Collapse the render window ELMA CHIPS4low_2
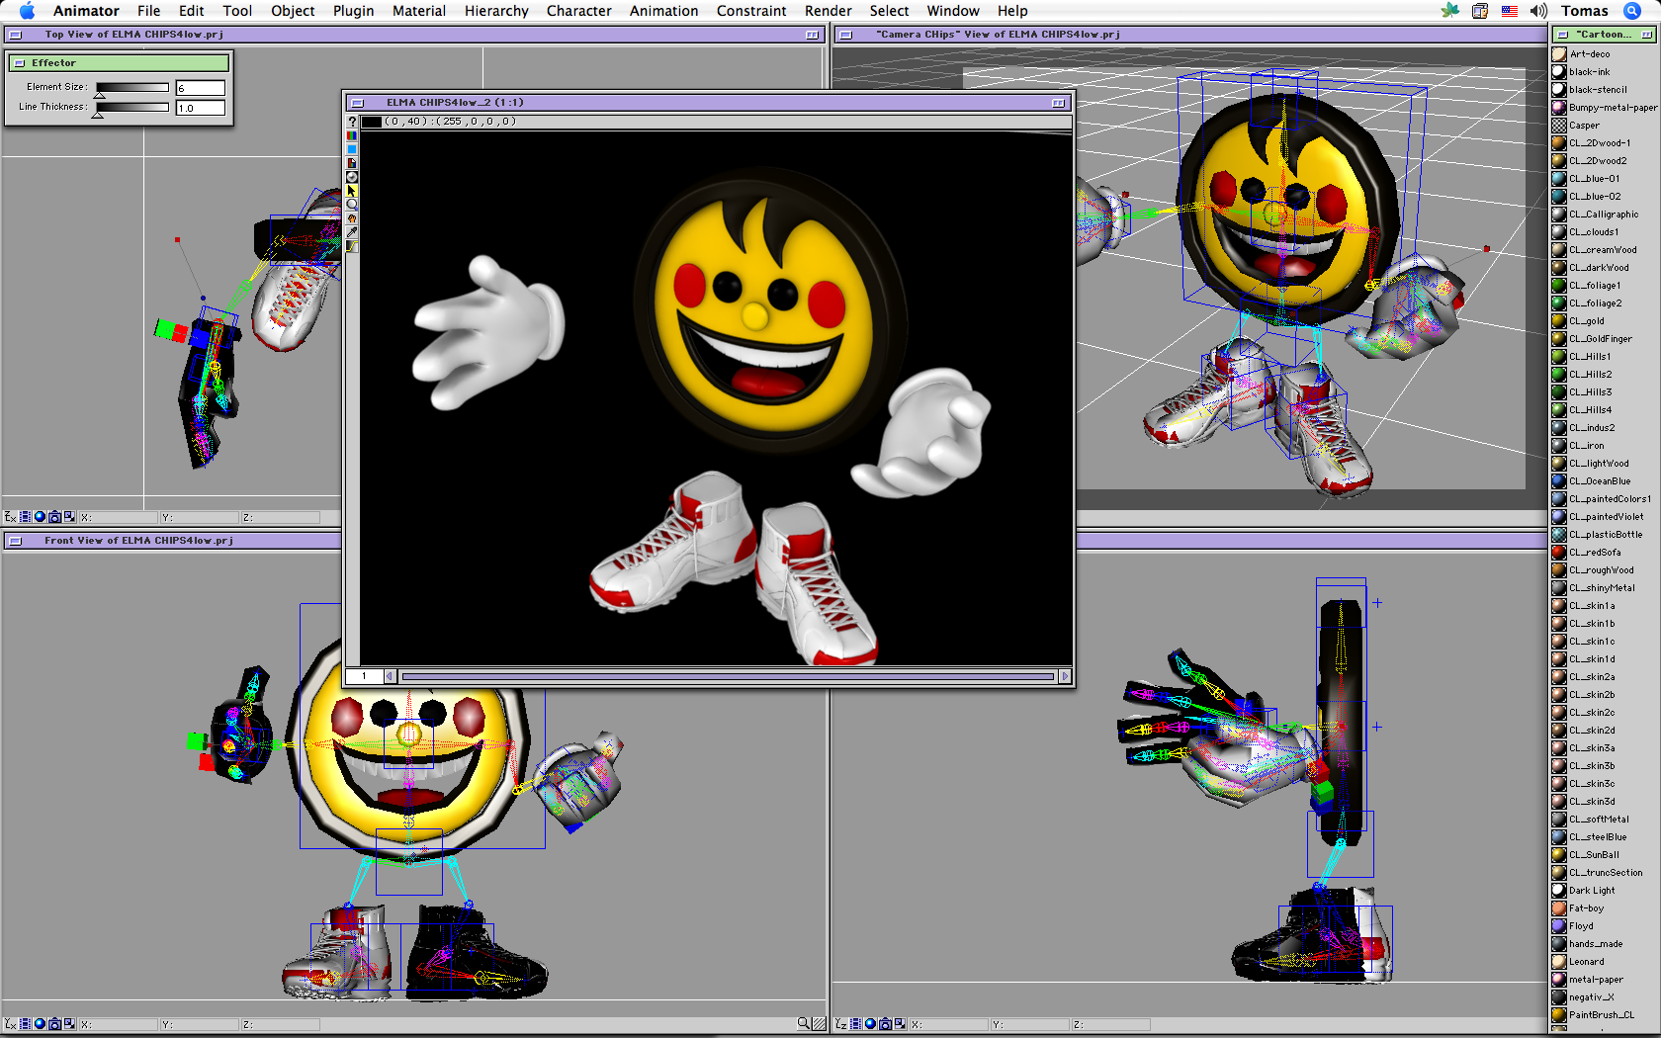Viewport: 1661px width, 1038px height. coord(1058,103)
